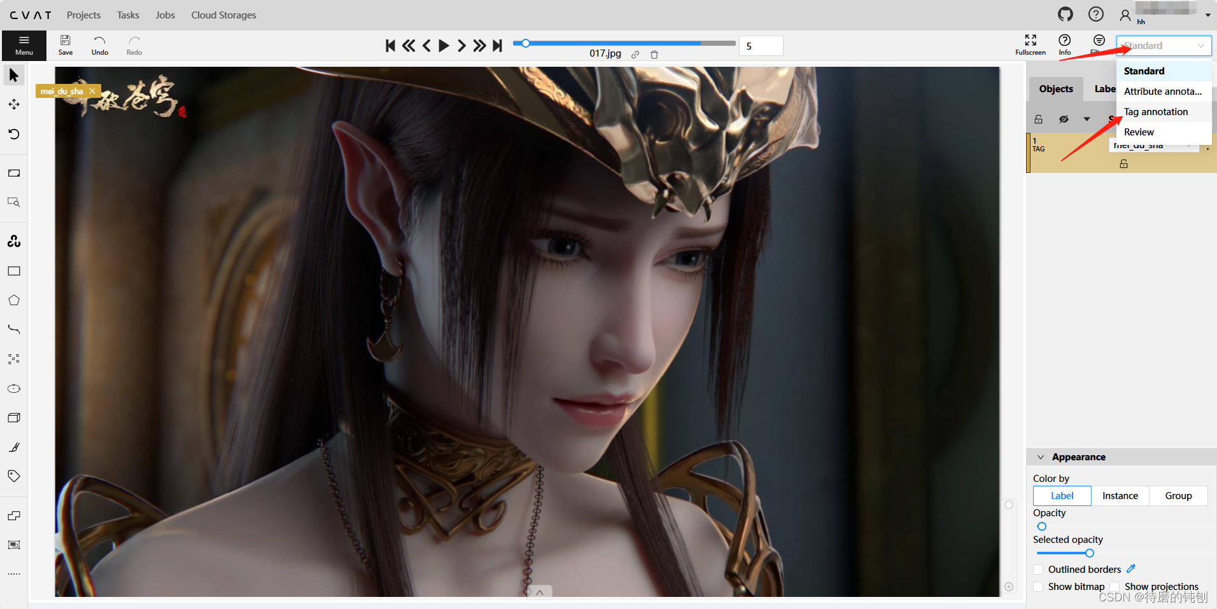Rotate the image with the rotate tool
This screenshot has width=1217, height=609.
(14, 133)
